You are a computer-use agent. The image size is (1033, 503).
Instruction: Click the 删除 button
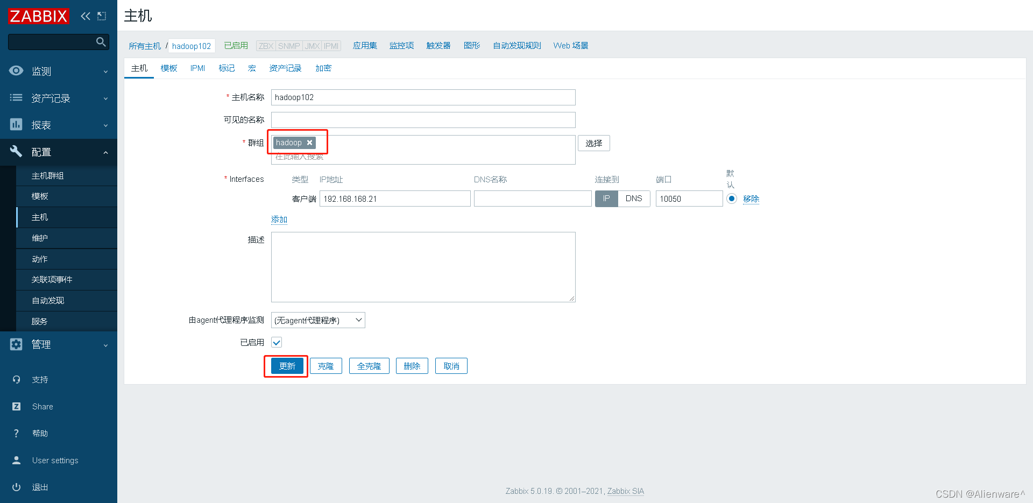[412, 366]
